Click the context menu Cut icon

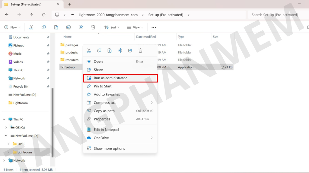click(89, 50)
